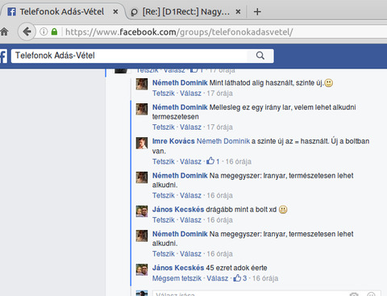Click Németh Dominik avatar on 'Mint láthatod' comment
This screenshot has height=296, width=387.
(142, 84)
